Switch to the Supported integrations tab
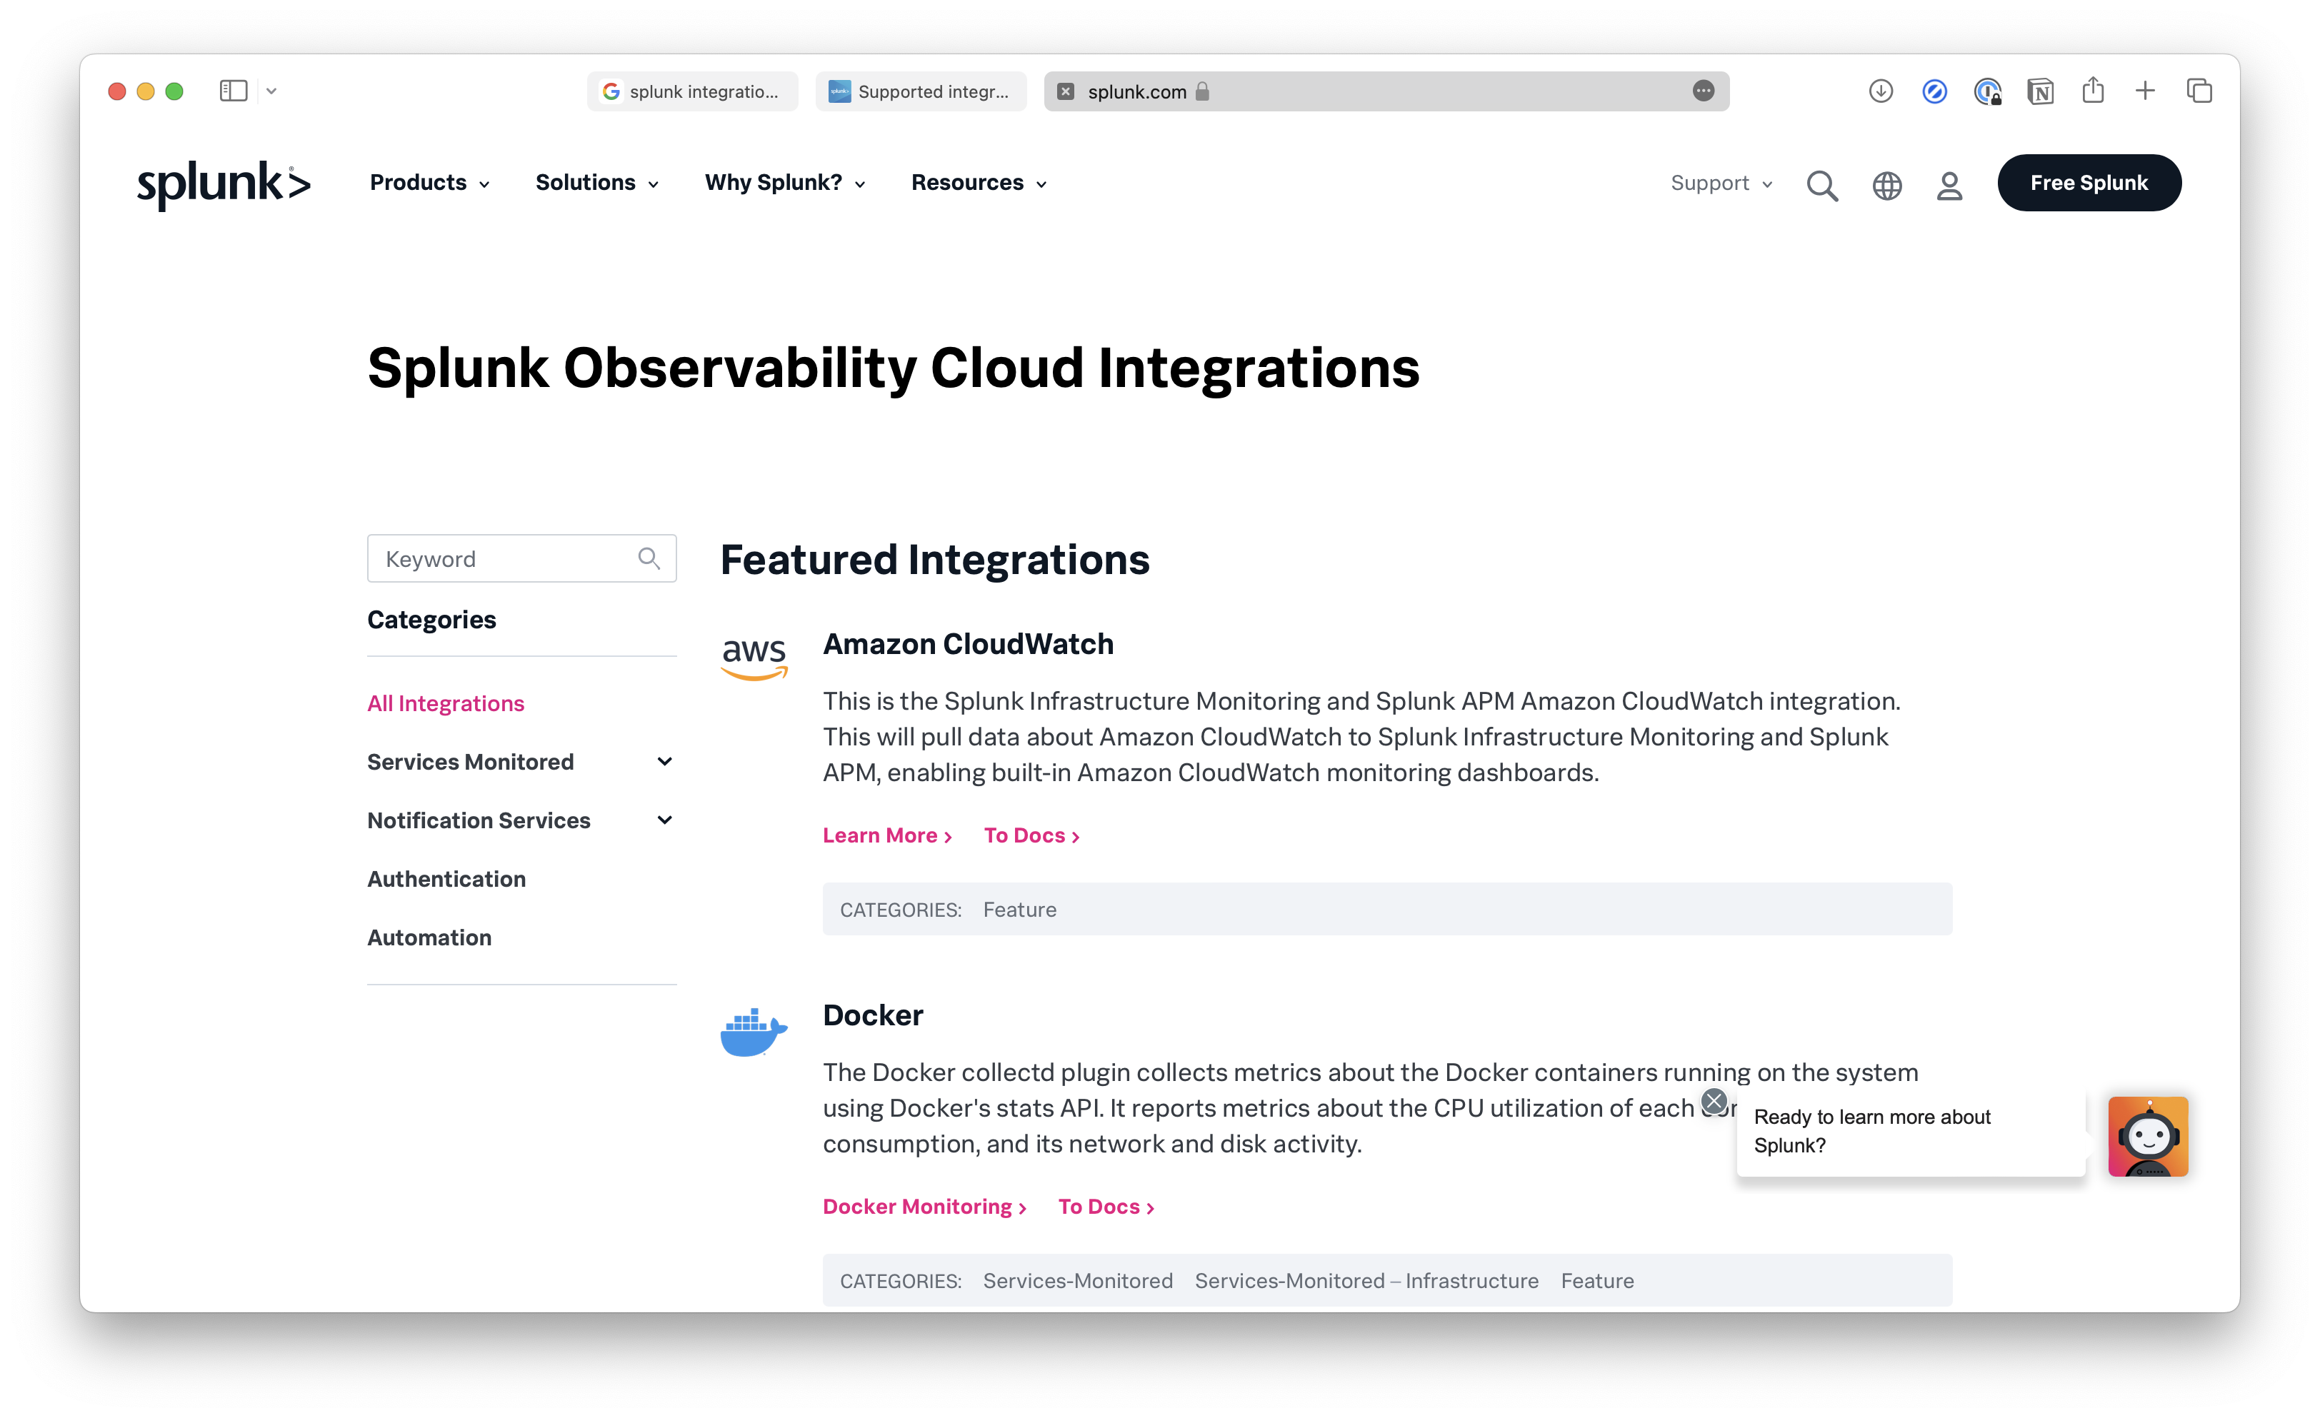2320x1418 pixels. (x=921, y=91)
